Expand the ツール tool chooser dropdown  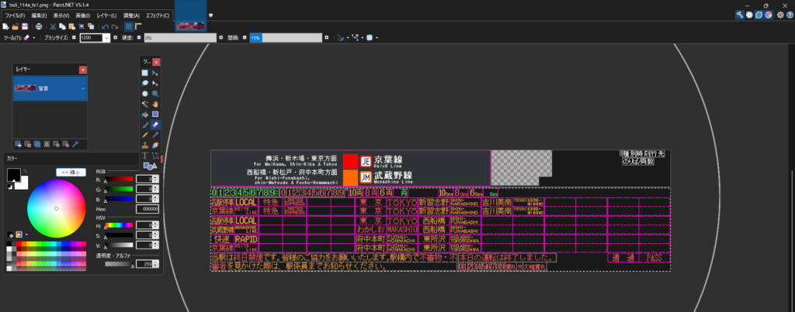(x=34, y=37)
